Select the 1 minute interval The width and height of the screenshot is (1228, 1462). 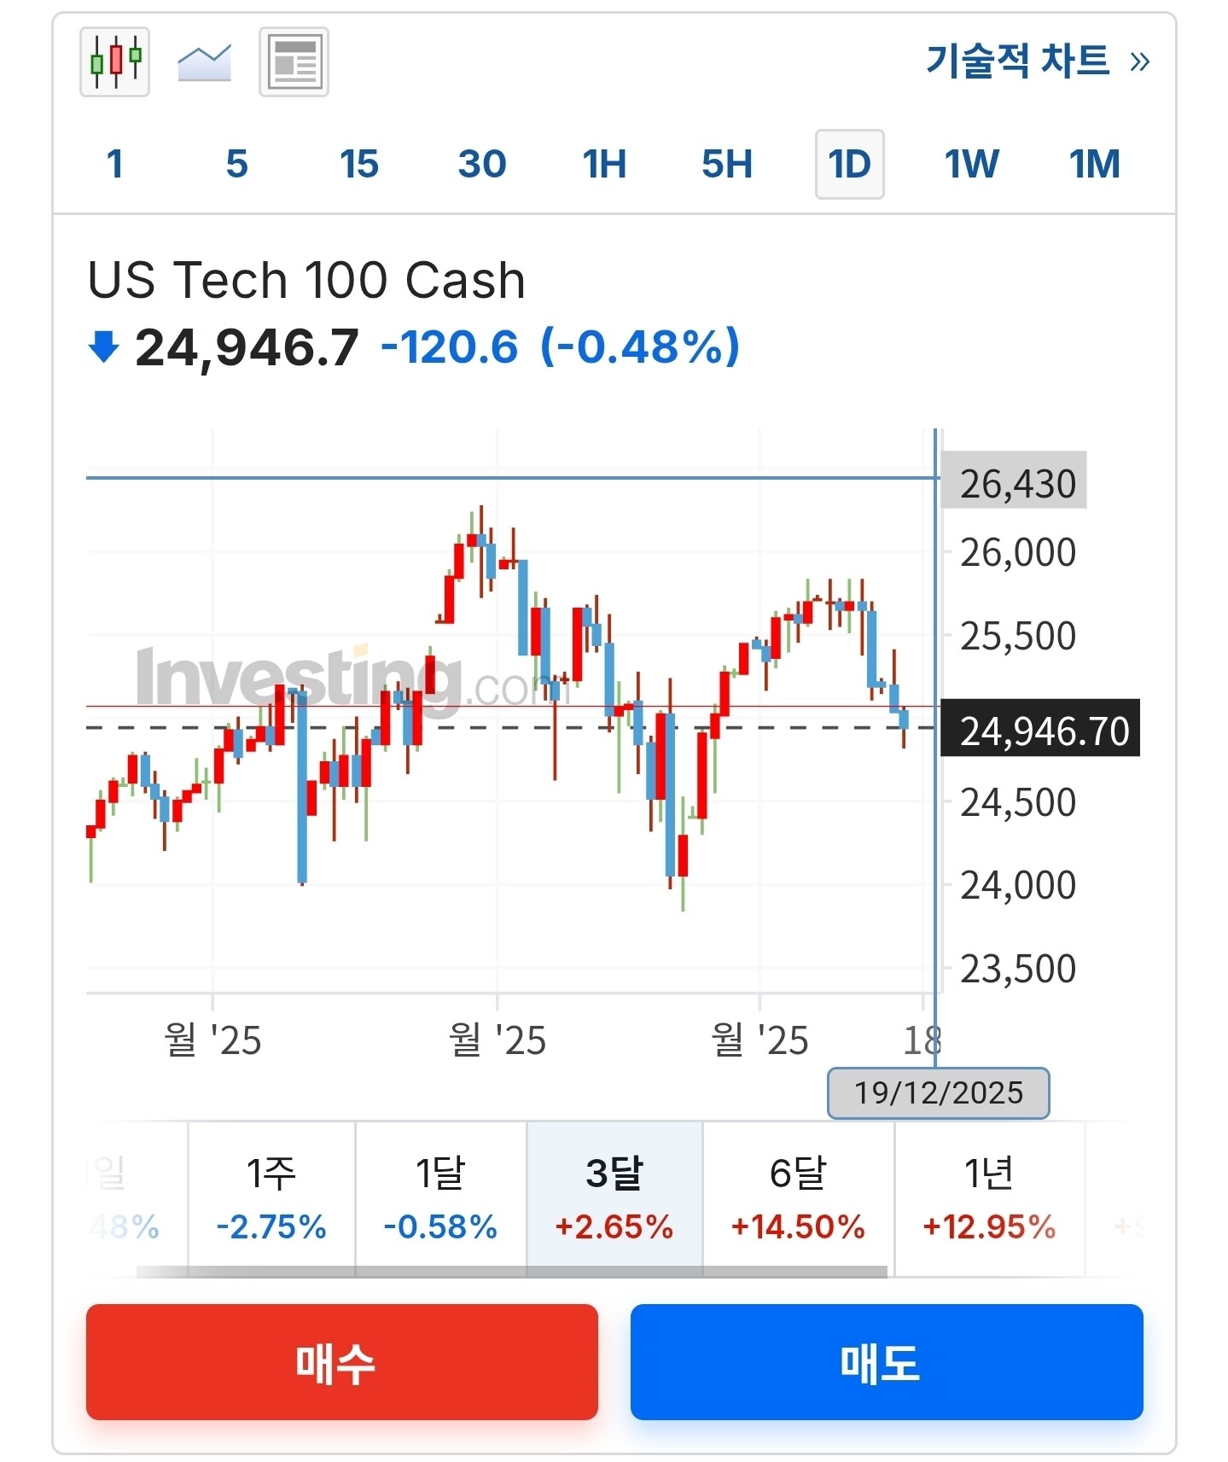click(x=115, y=164)
